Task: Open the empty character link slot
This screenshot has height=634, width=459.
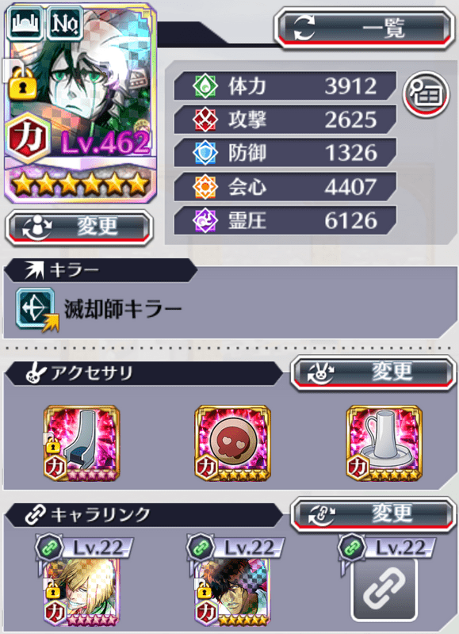Action: tap(384, 590)
